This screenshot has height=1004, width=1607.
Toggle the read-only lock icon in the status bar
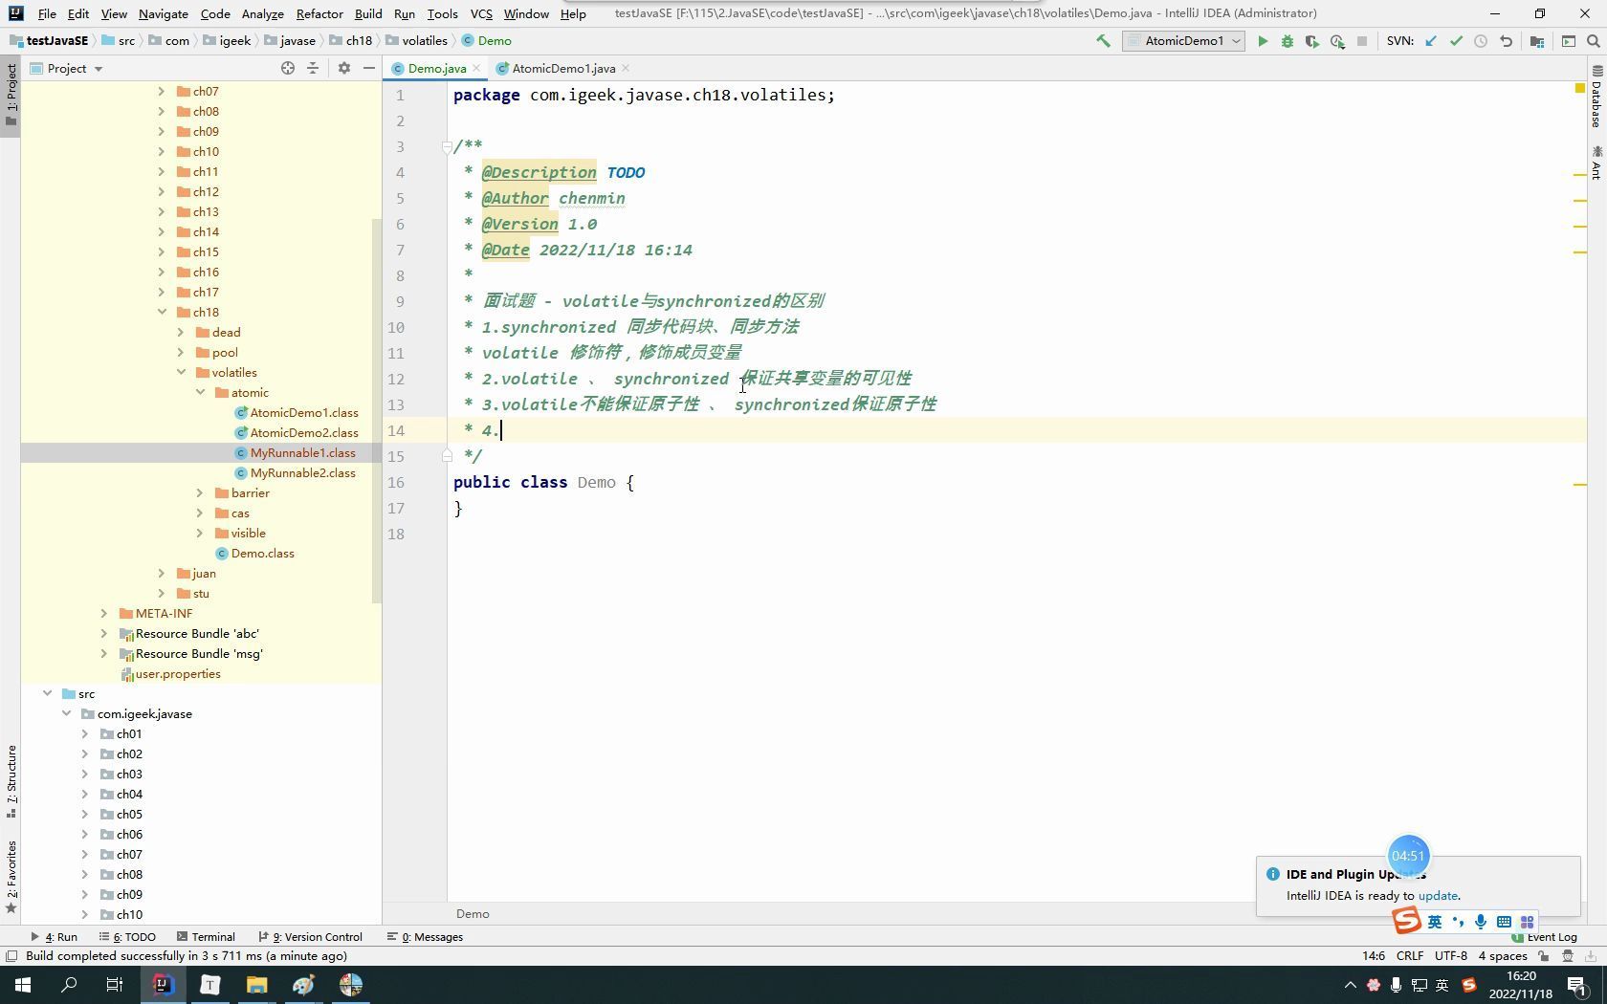pos(1544,956)
